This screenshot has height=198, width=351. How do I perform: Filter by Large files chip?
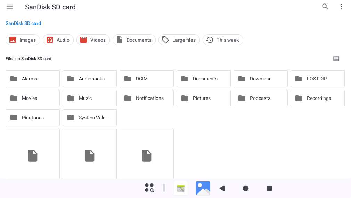[179, 40]
